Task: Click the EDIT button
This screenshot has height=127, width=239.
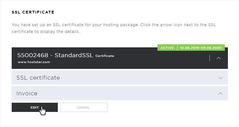Action: (x=35, y=107)
